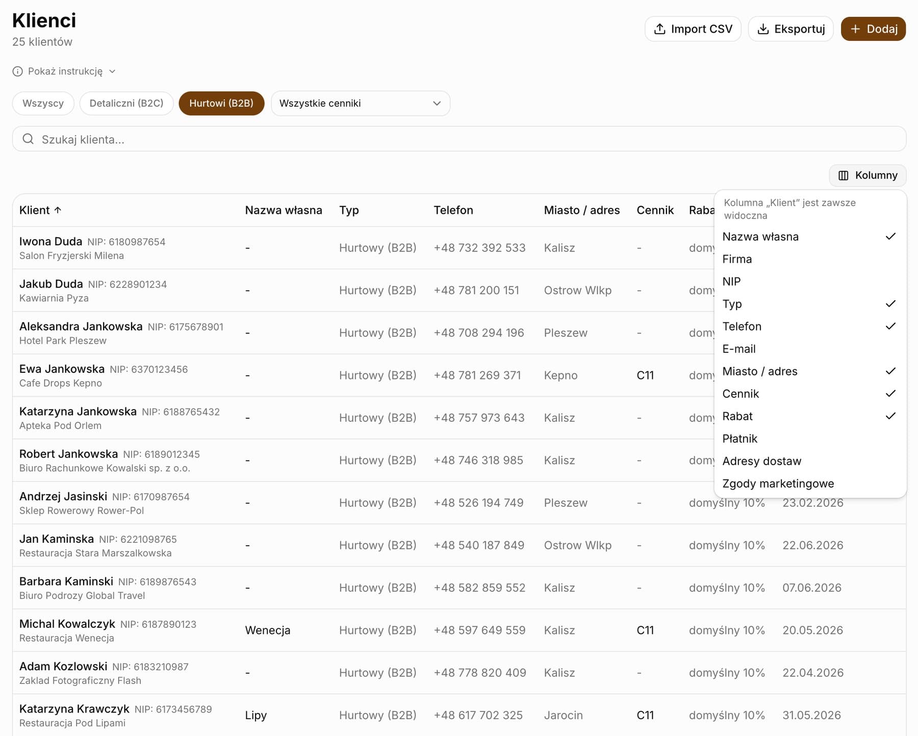Click phone number +48 781 269 371
Viewport: 918px width, 736px height.
tap(477, 375)
